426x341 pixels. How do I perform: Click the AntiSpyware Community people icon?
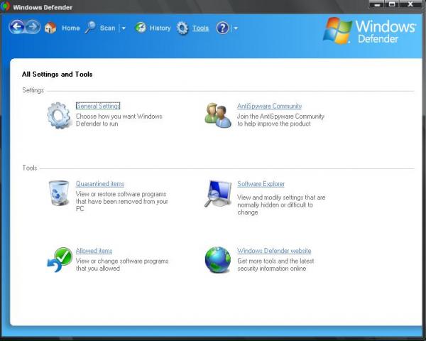[x=218, y=115]
